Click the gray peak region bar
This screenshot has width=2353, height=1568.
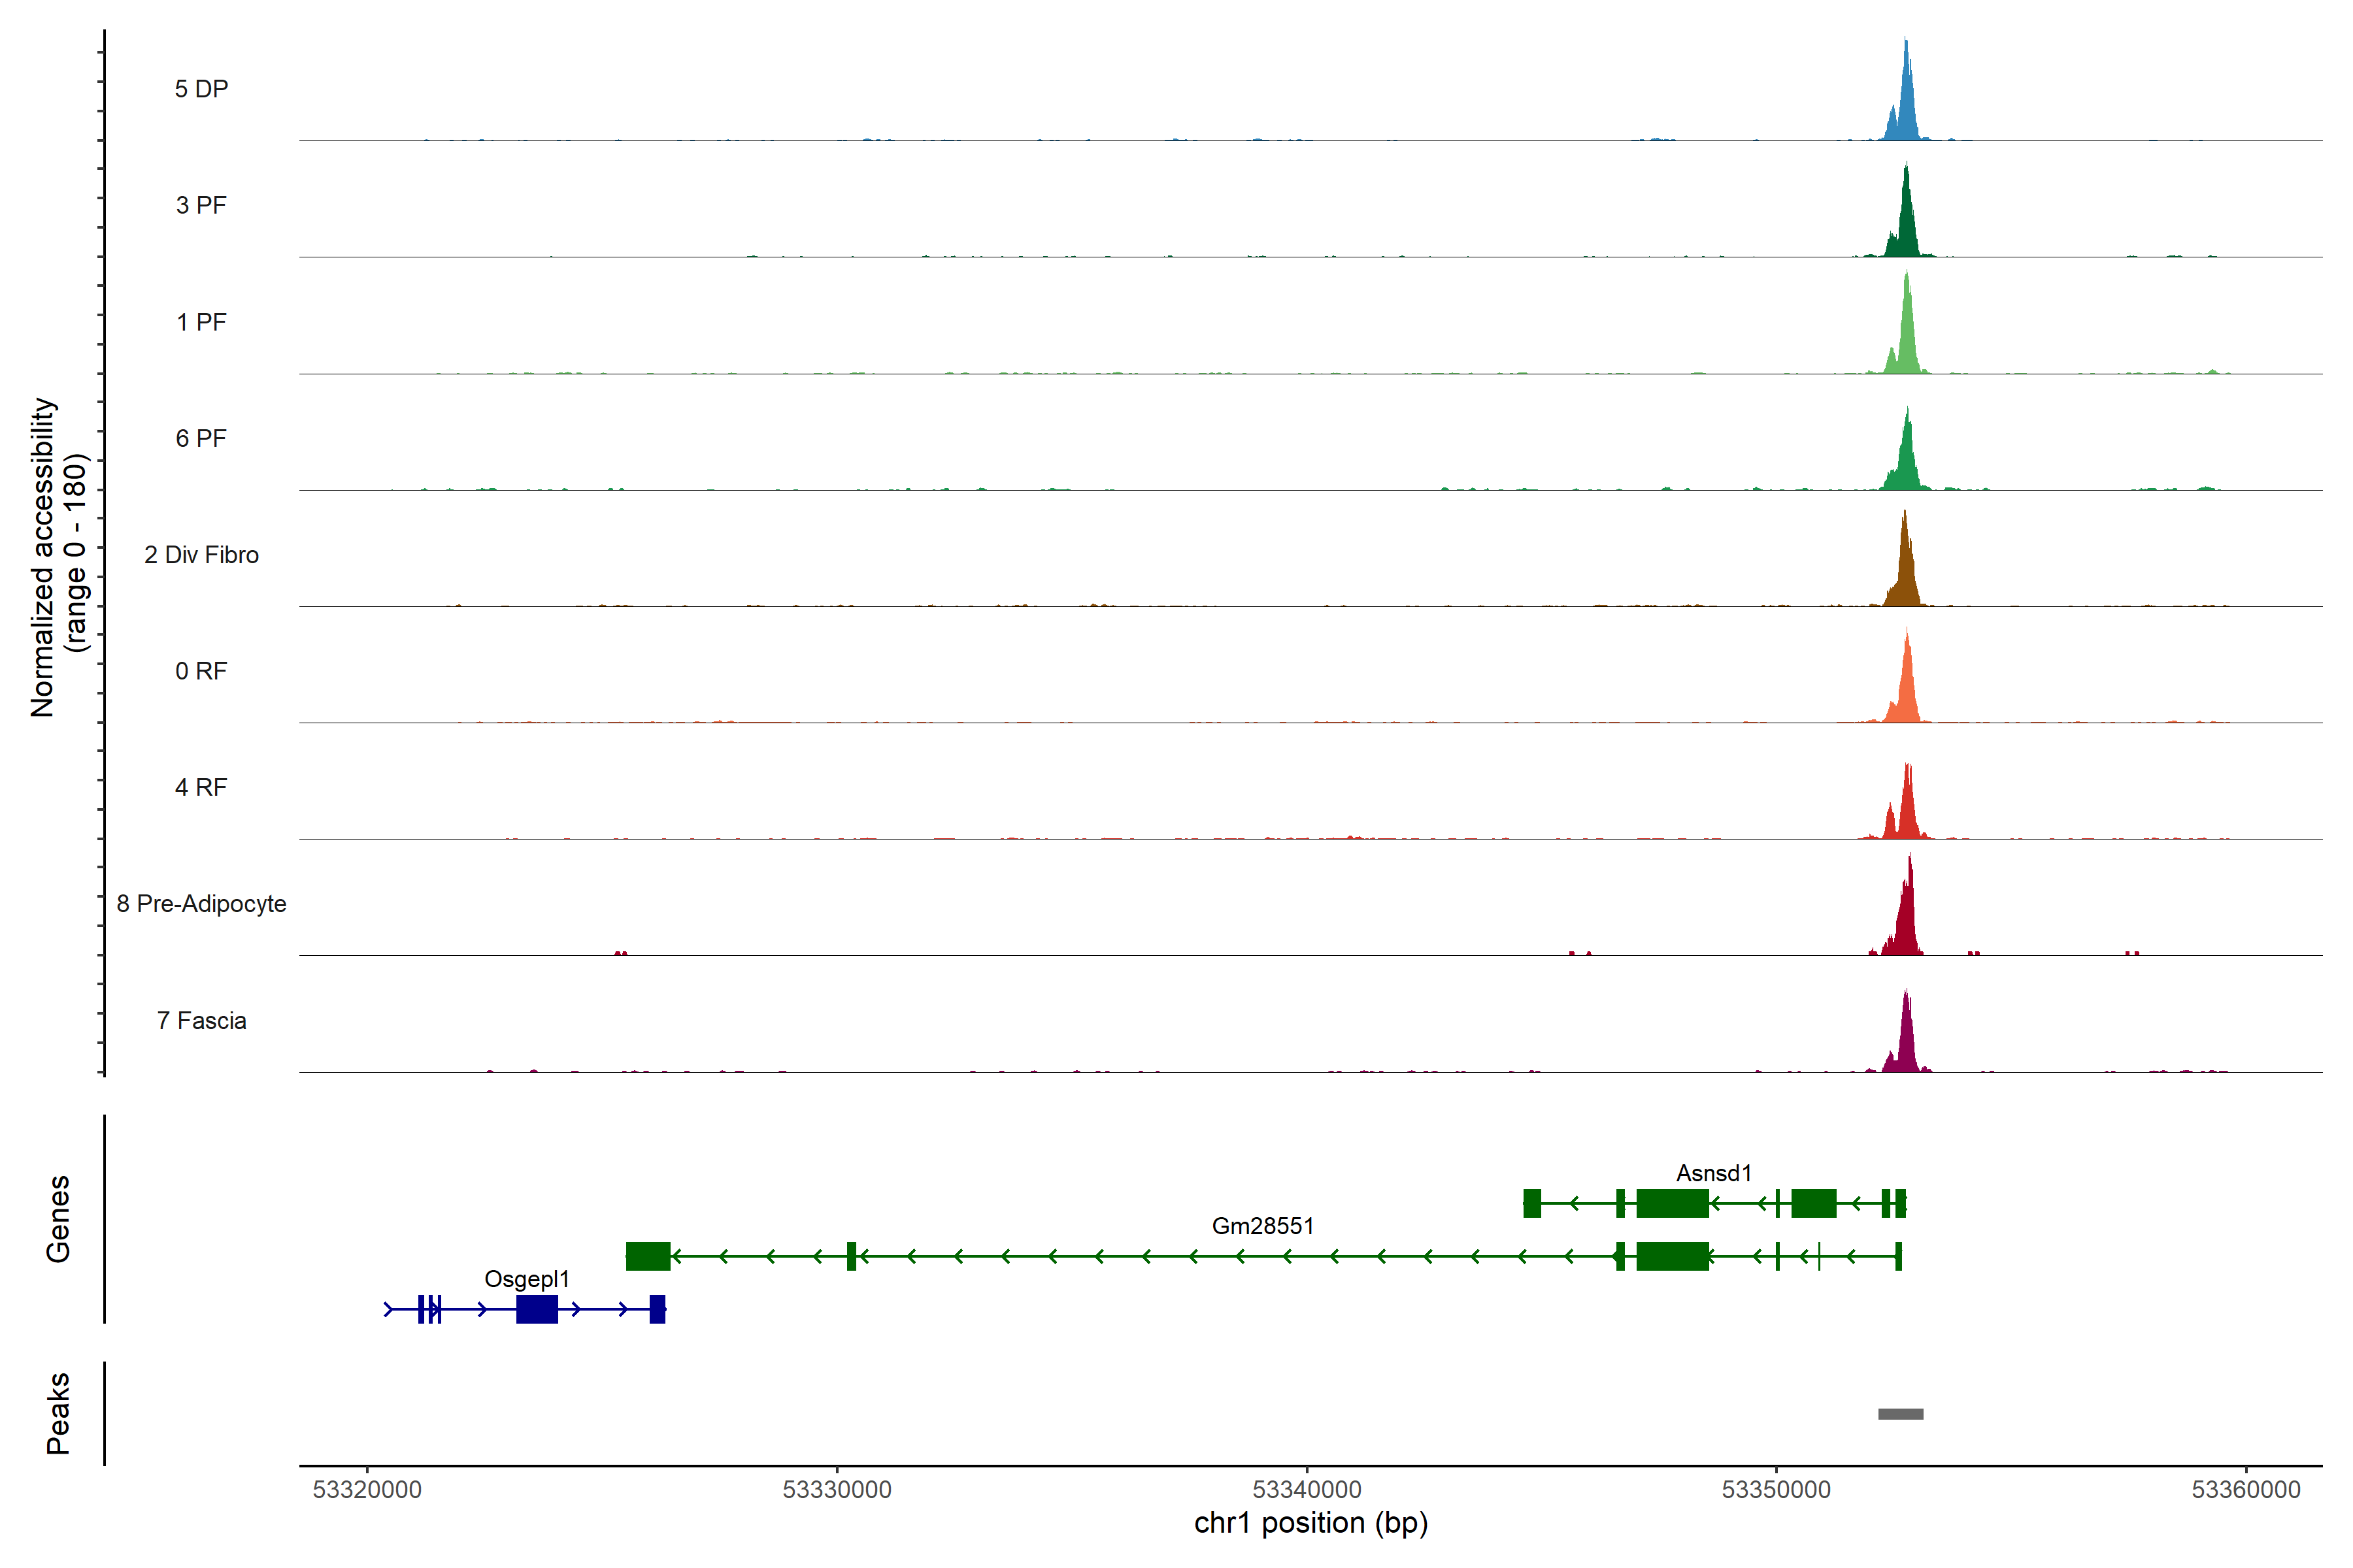point(1900,1414)
